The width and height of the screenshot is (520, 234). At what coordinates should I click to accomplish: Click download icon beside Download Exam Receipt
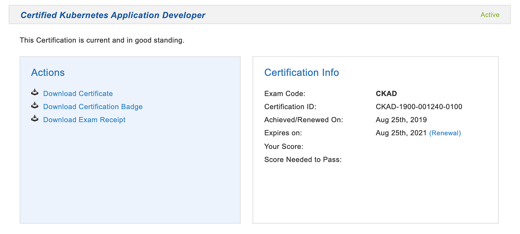pos(35,118)
